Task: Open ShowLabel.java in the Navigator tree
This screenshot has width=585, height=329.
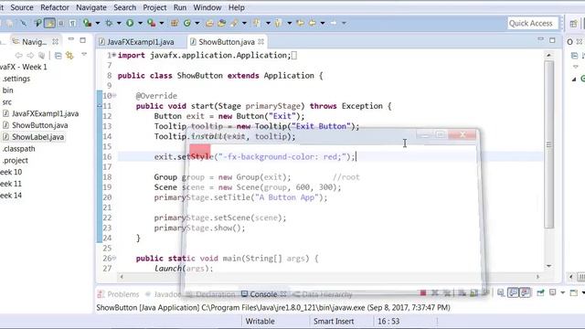Action: (x=37, y=137)
